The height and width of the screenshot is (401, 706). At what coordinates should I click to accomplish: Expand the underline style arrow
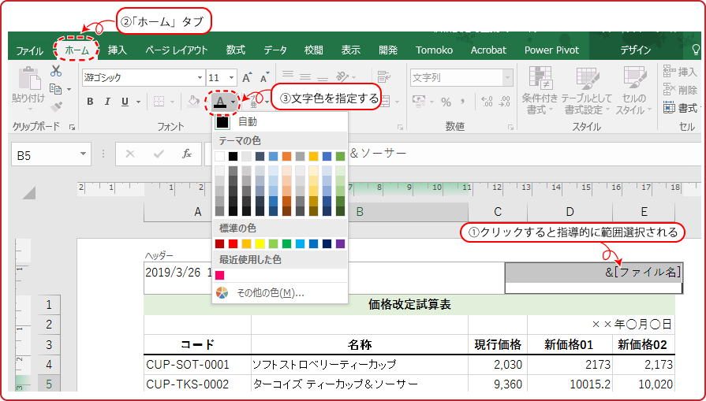pos(138,102)
